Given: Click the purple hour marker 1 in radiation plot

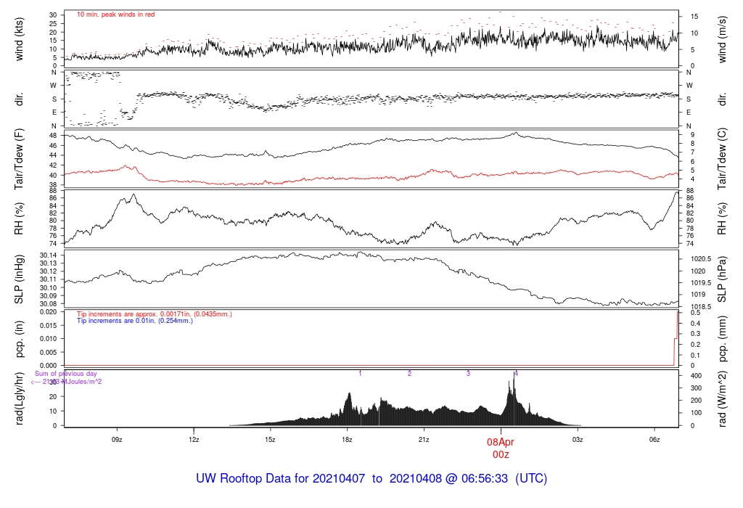Looking at the screenshot, I should 360,374.
